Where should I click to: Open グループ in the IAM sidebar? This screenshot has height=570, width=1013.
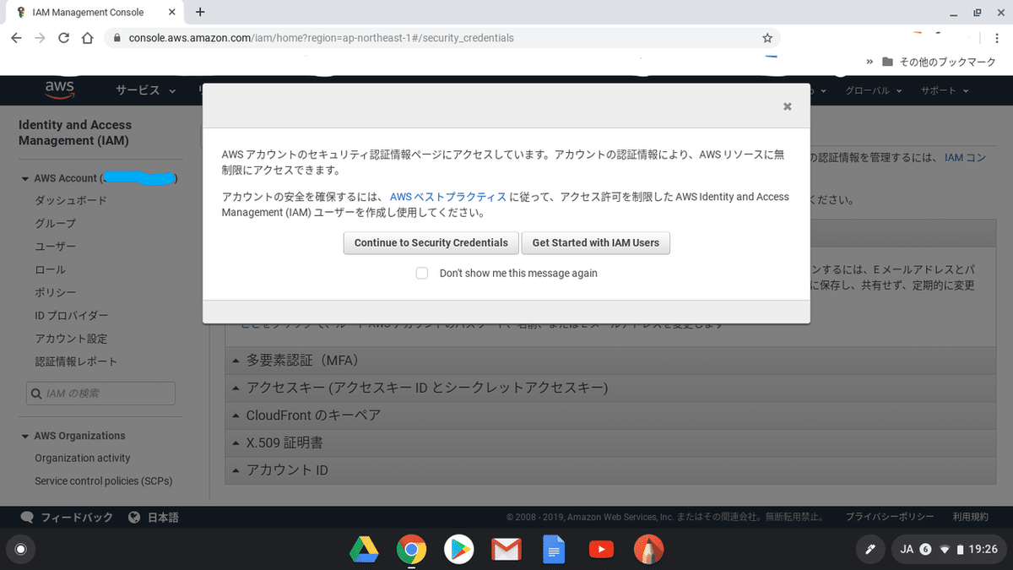tap(55, 223)
